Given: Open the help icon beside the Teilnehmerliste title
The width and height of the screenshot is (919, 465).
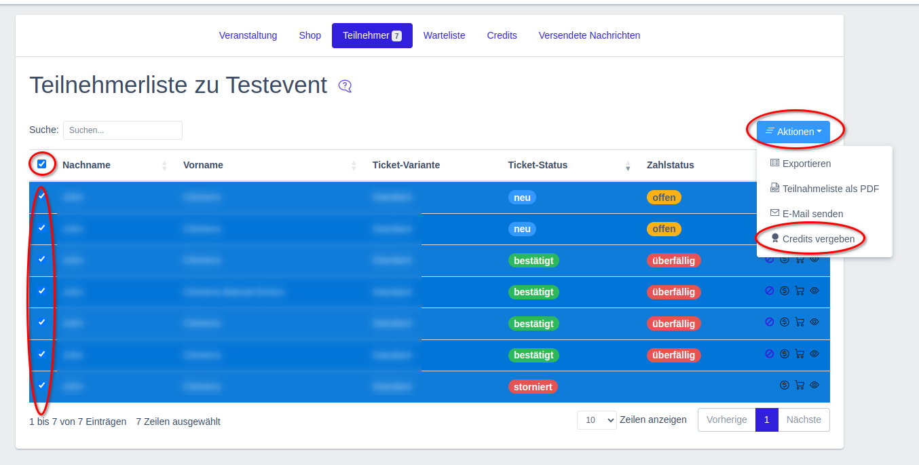Looking at the screenshot, I should coord(345,86).
